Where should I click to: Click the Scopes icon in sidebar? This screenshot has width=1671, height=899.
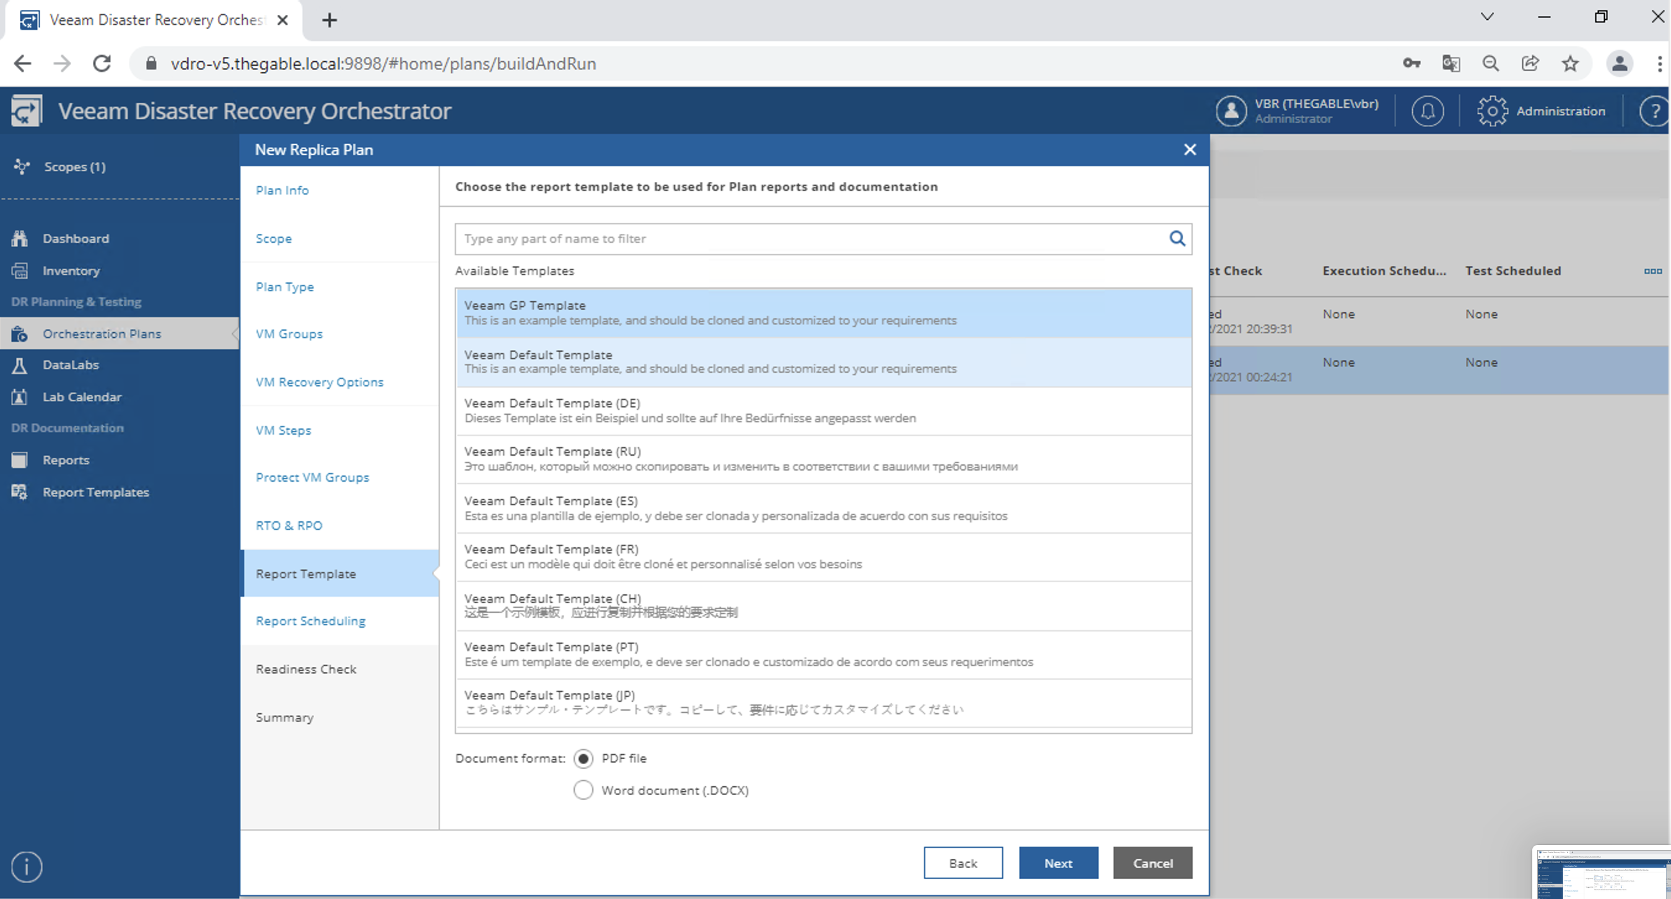[x=22, y=167]
